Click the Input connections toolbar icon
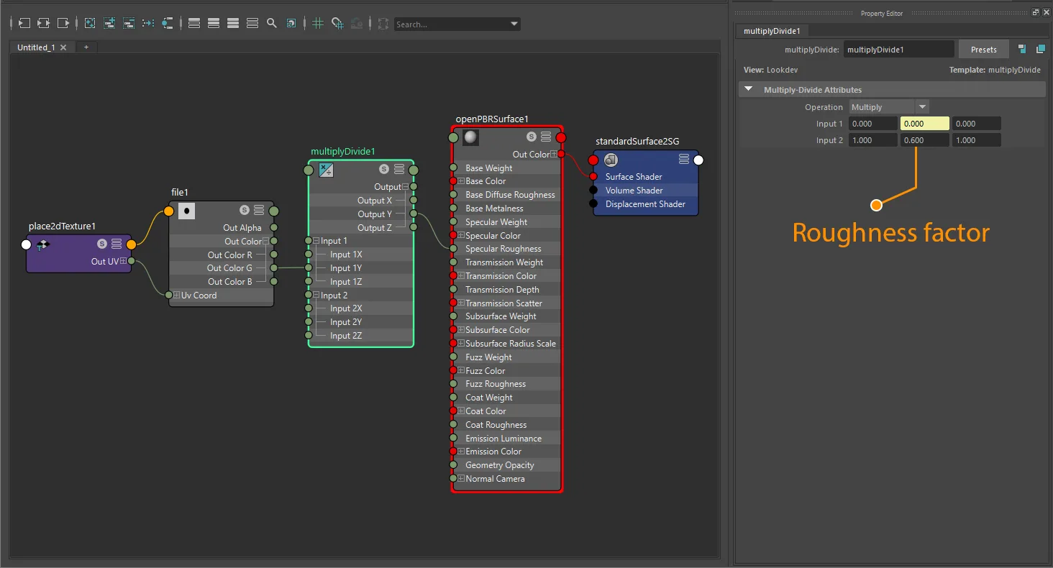This screenshot has width=1053, height=568. tap(24, 23)
